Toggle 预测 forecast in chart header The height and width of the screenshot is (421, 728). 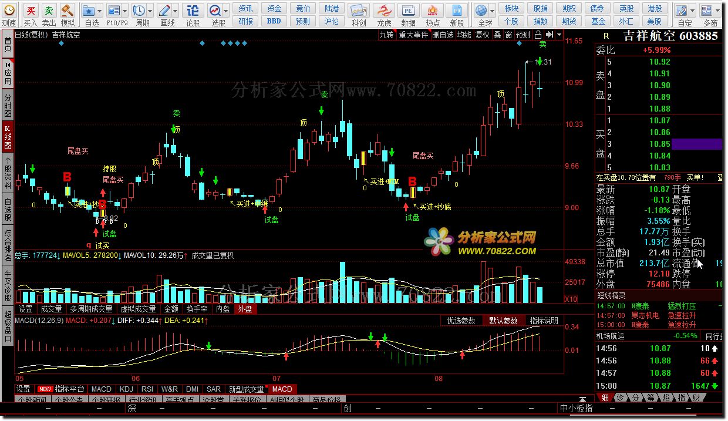click(523, 35)
